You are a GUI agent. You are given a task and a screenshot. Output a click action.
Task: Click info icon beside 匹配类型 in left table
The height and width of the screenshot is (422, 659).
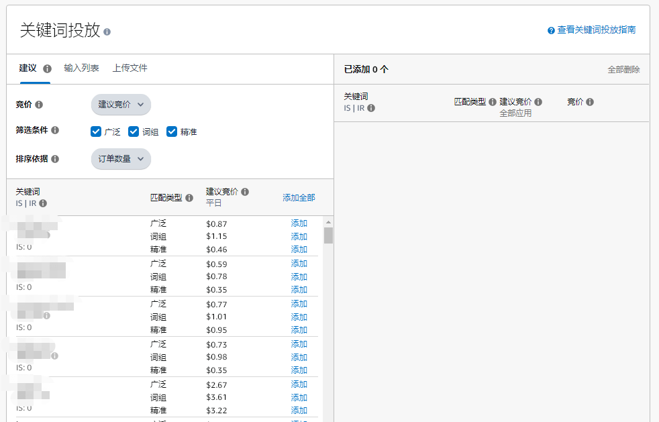point(189,198)
